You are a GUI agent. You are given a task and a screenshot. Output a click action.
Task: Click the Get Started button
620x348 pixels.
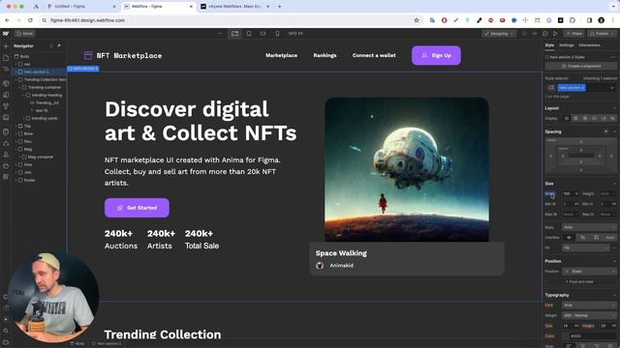pos(137,208)
